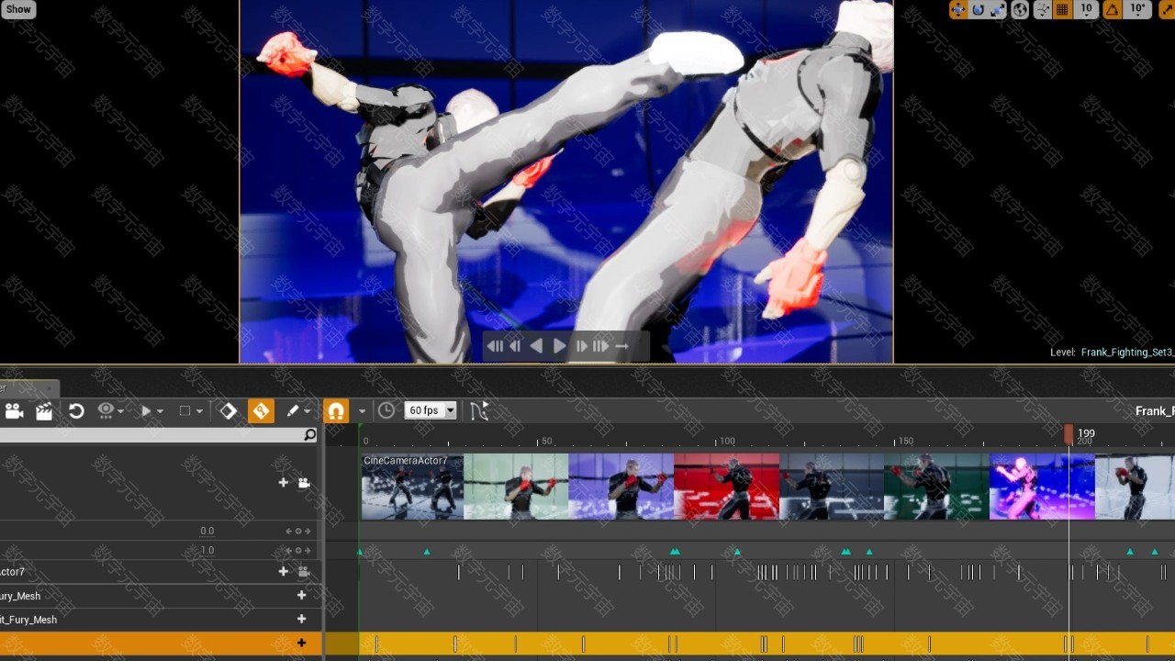Open playback options dropdown

tap(151, 411)
